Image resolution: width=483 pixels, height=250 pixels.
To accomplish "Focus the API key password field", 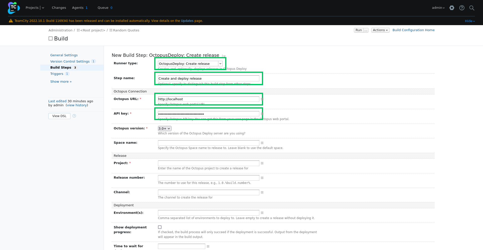I will 209,114.
